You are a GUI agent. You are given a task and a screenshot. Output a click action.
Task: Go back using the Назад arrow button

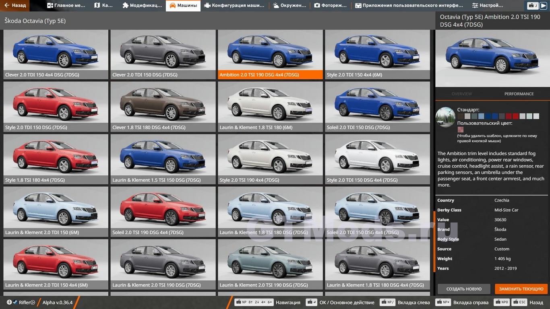tap(15, 6)
